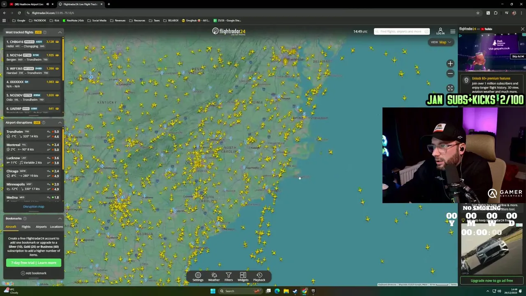
Task: Select flight NOZ6DV Oslo to Trondheim
Action: click(32, 97)
